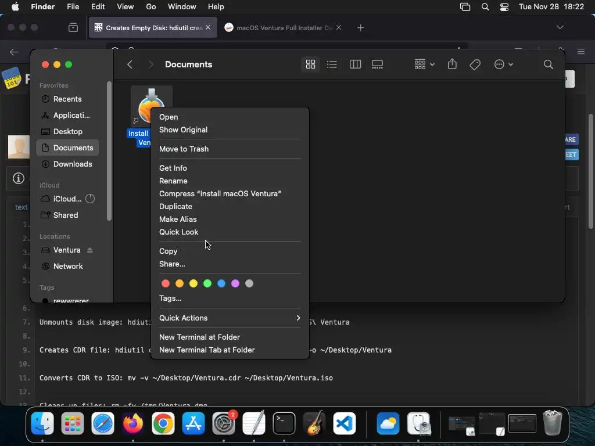Launch Firefox from the Dock
The image size is (595, 446).
pyautogui.click(x=133, y=423)
